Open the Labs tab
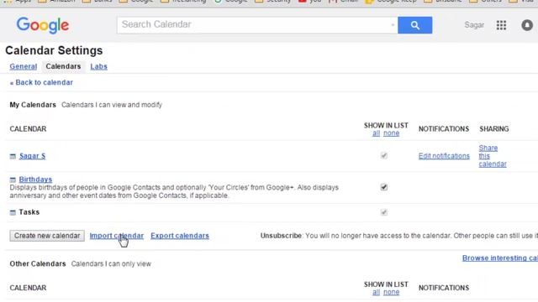The width and height of the screenshot is (538, 302). point(99,66)
